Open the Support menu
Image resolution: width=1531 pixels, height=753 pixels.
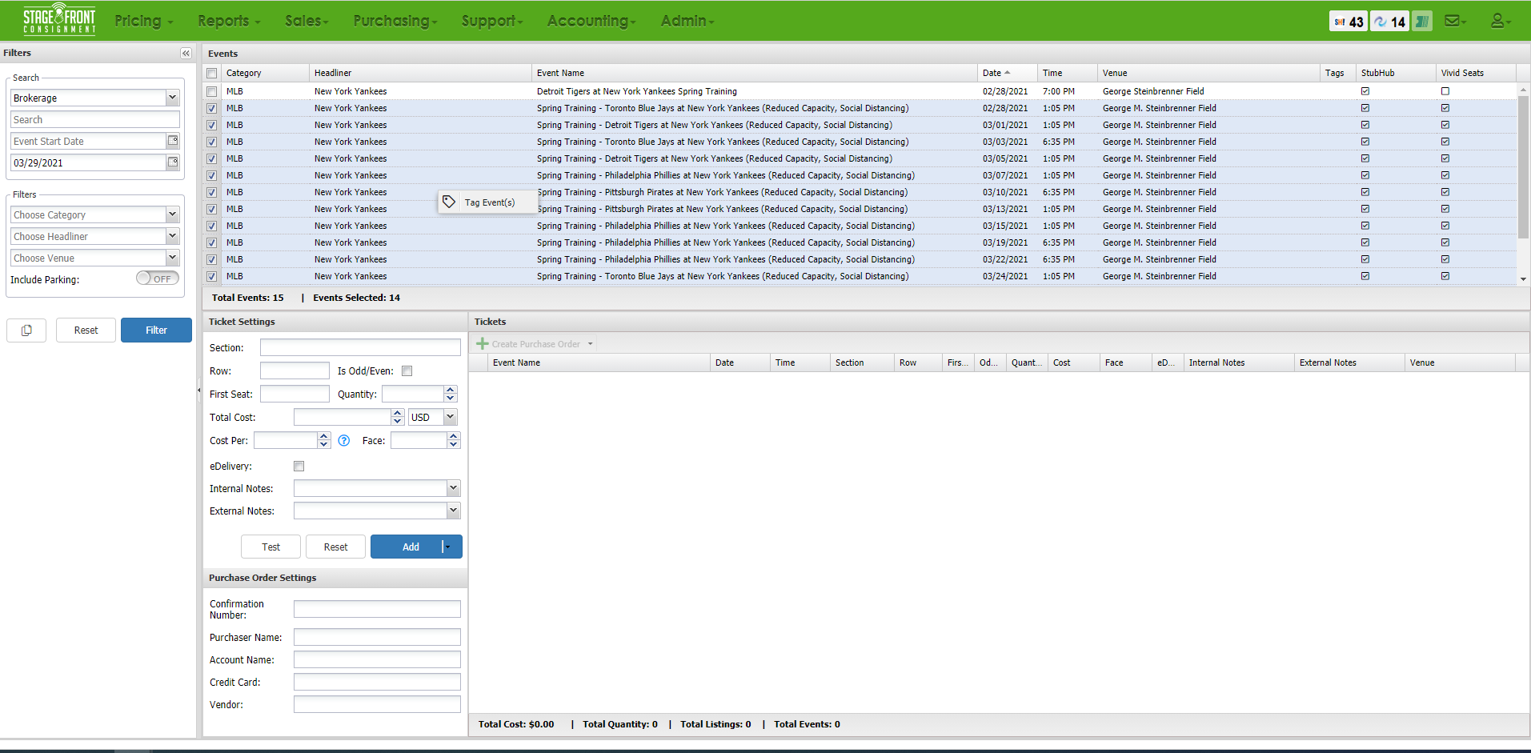pos(492,21)
